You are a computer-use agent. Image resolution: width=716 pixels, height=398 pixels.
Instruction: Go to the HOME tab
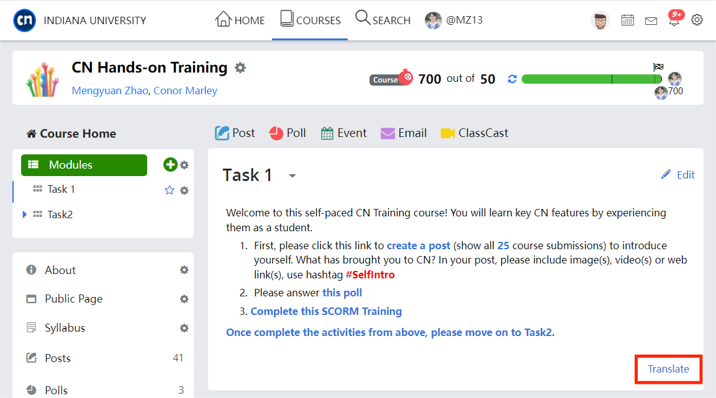(x=240, y=20)
